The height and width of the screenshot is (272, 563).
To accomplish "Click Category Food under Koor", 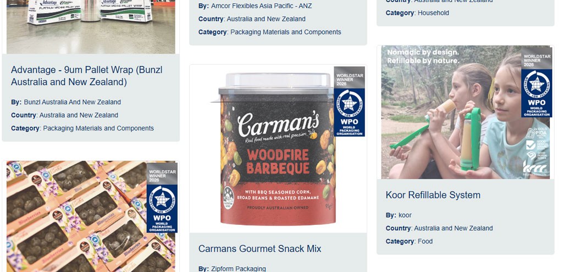I will [x=409, y=242].
